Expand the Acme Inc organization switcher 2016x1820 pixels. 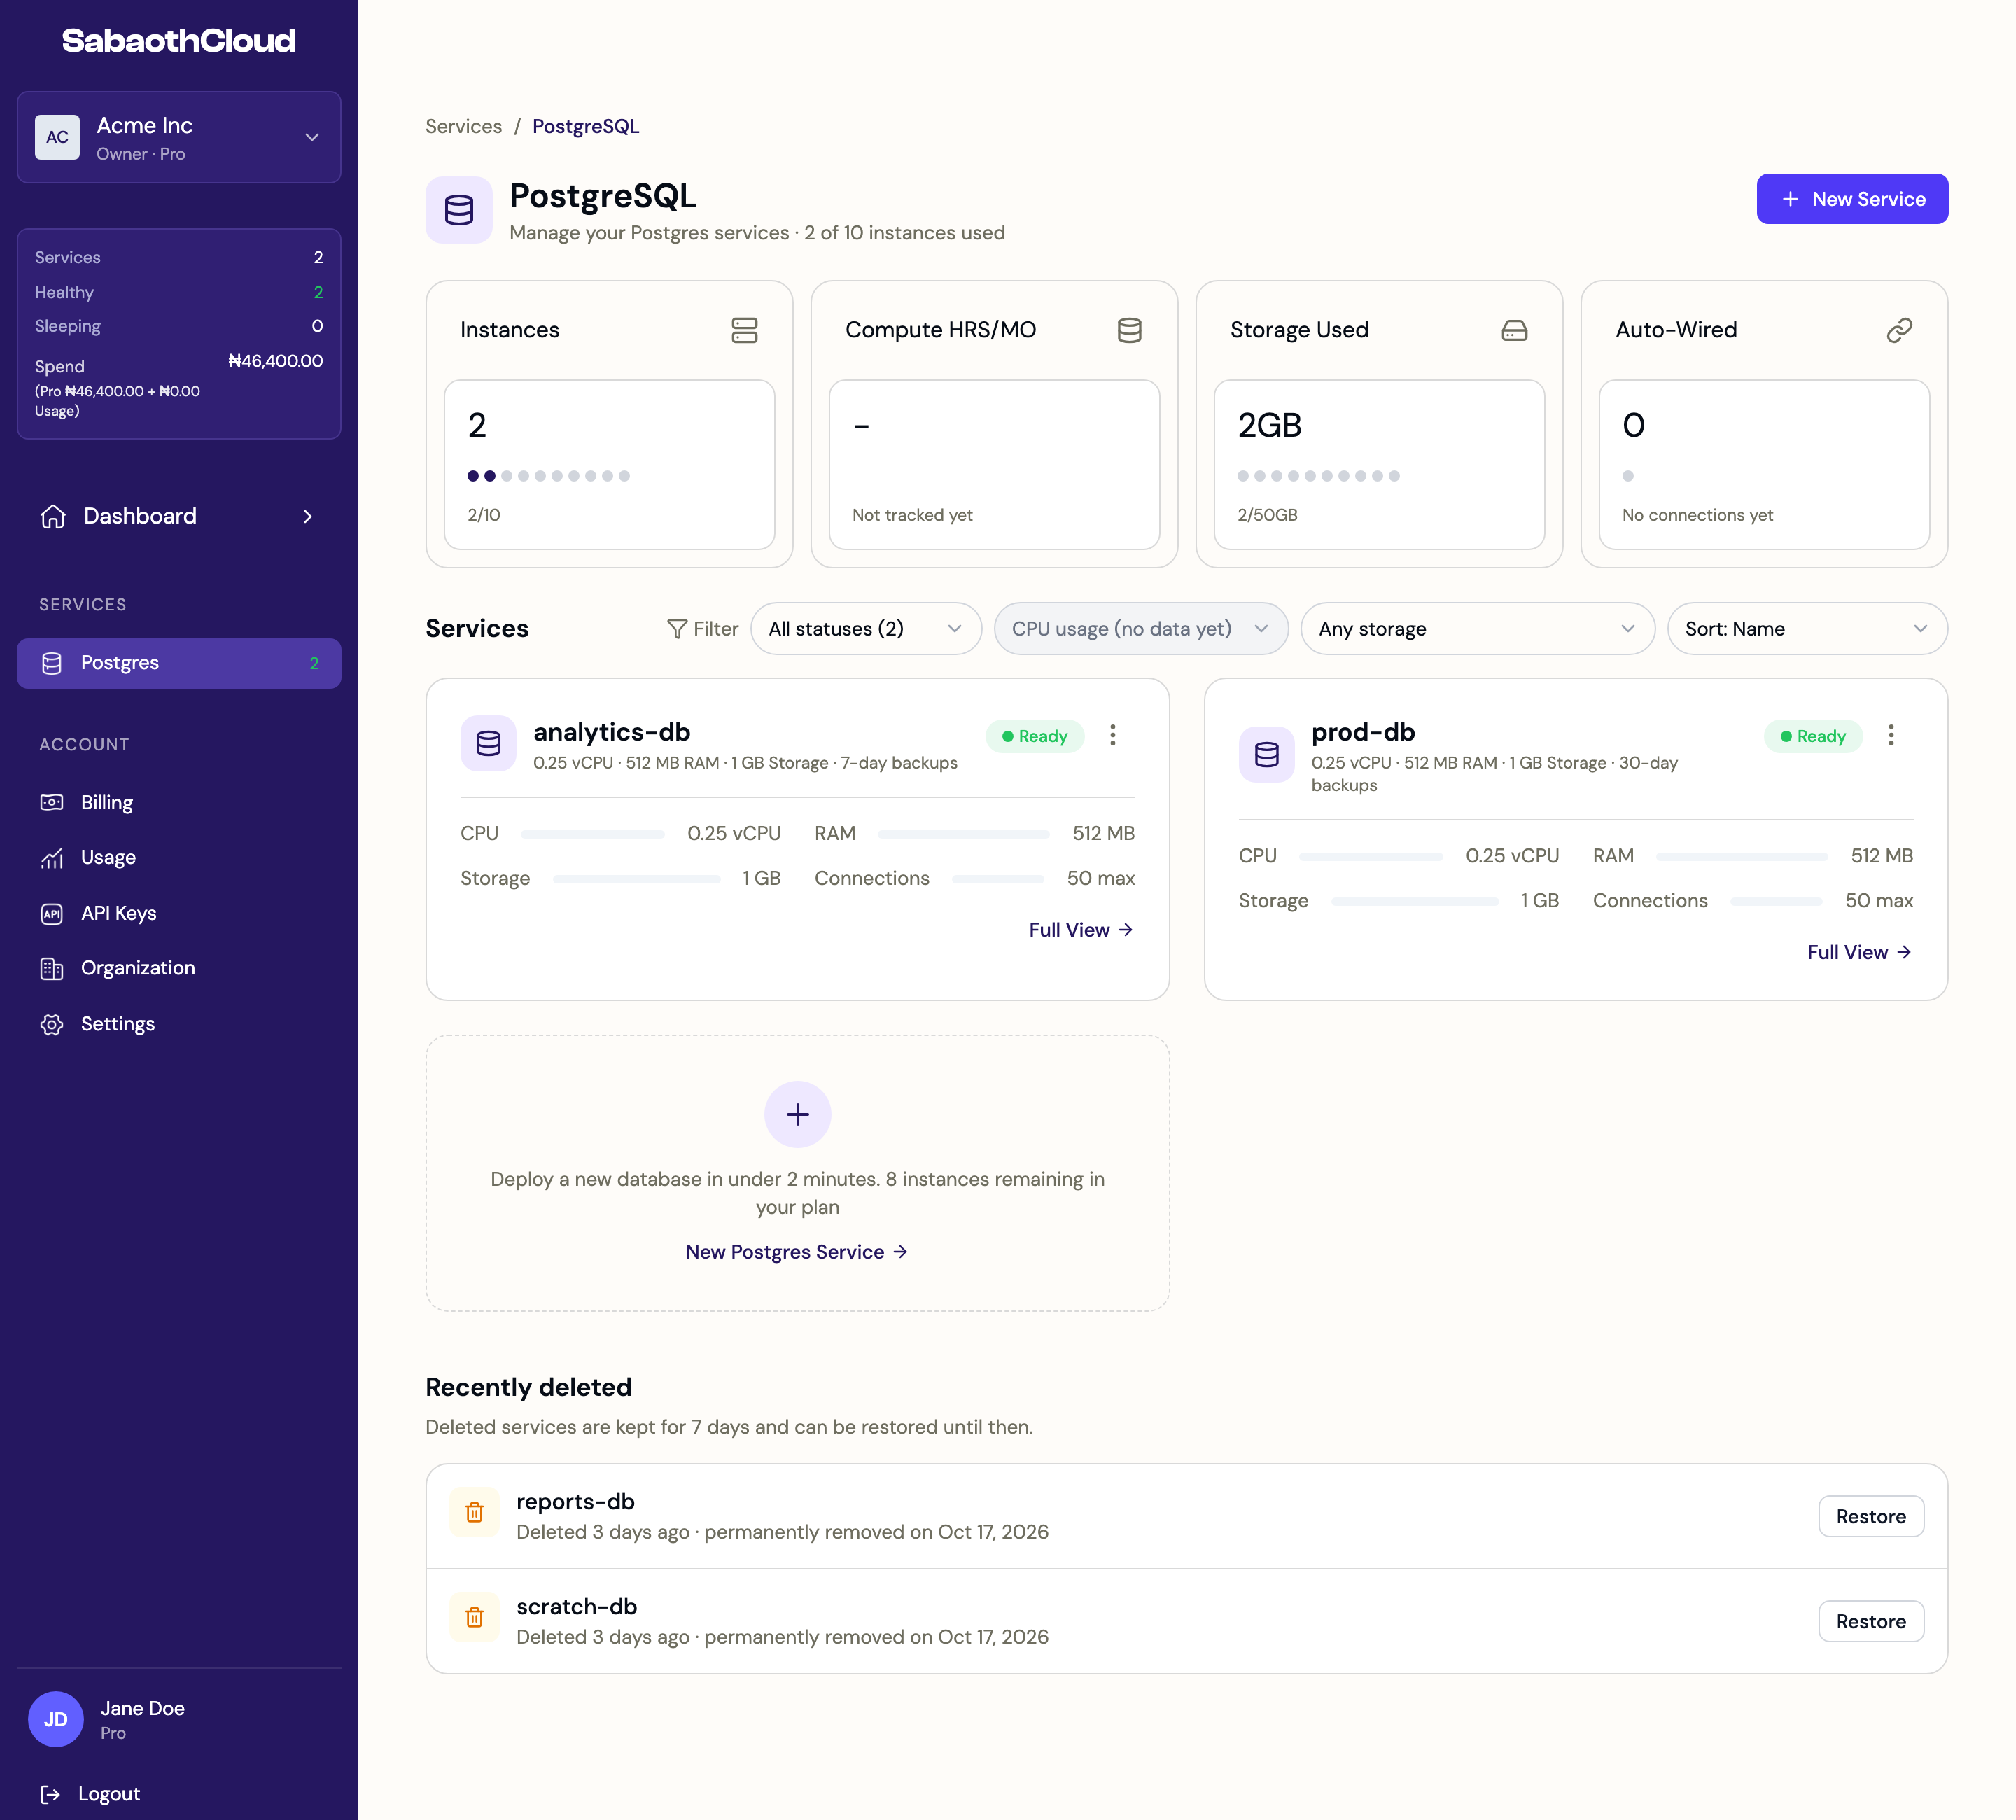point(179,137)
